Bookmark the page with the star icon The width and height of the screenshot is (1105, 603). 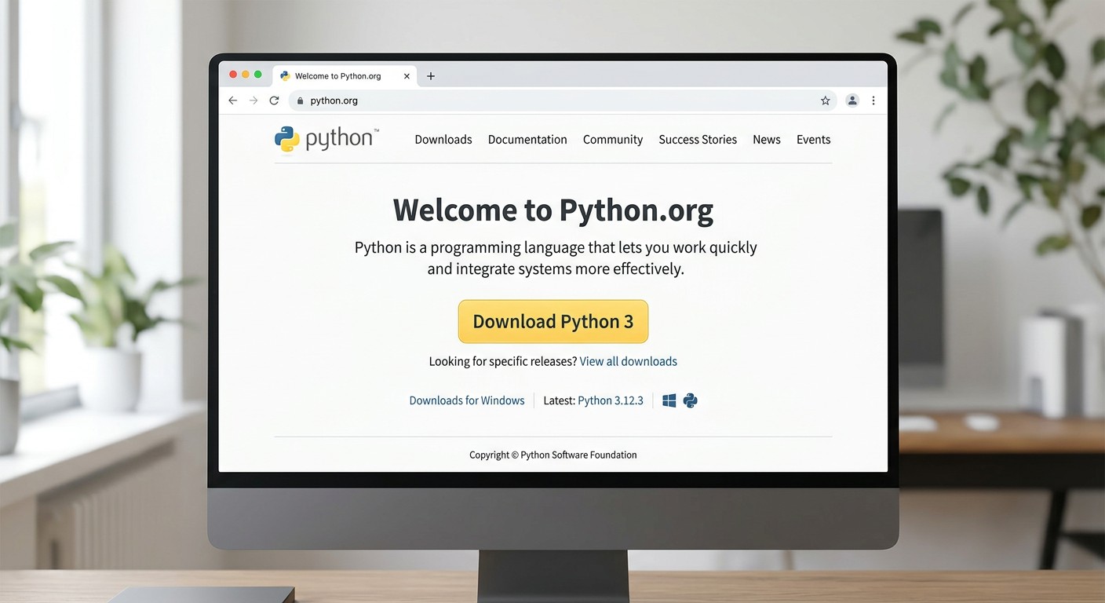(x=825, y=100)
